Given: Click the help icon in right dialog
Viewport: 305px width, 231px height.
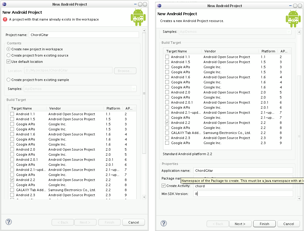Looking at the screenshot, I should [x=164, y=223].
